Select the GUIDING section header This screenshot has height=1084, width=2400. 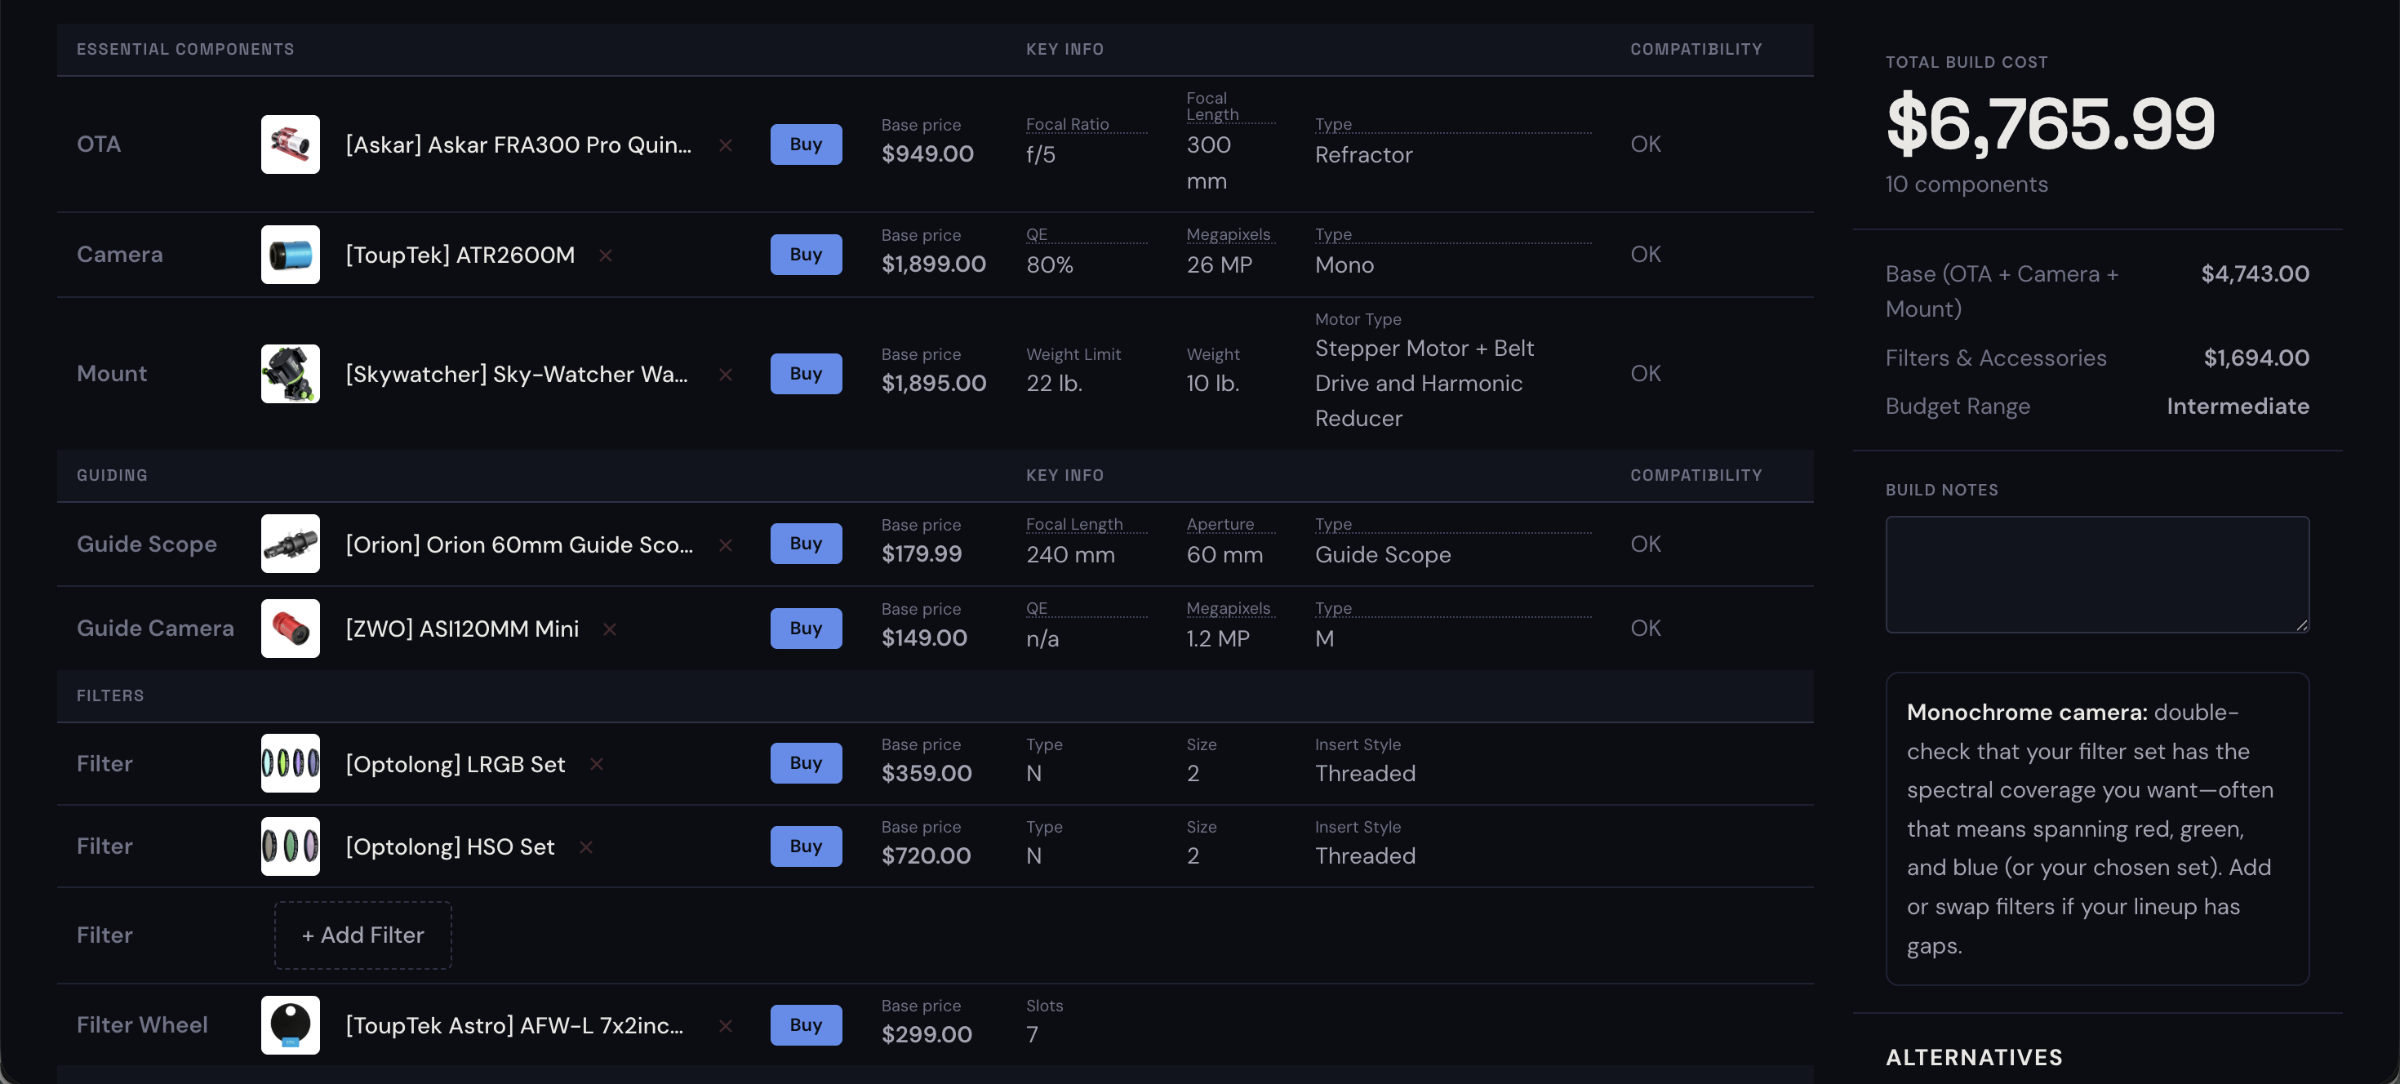111,475
